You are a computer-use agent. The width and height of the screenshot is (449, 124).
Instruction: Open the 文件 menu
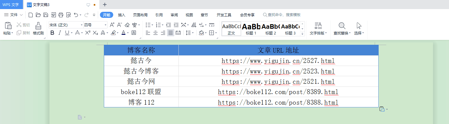[x=14, y=15]
